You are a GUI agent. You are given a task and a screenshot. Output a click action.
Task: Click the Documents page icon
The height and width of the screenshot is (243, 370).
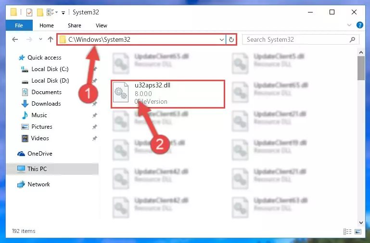tap(25, 92)
